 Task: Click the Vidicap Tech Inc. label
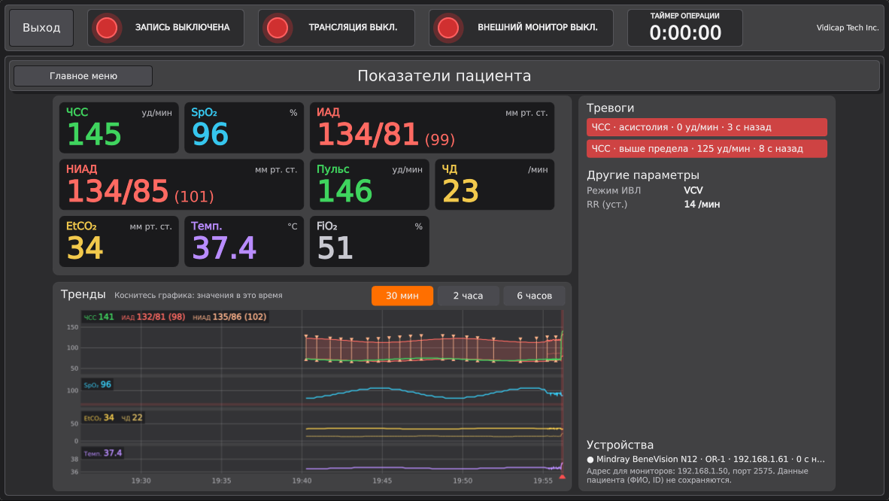click(x=847, y=28)
